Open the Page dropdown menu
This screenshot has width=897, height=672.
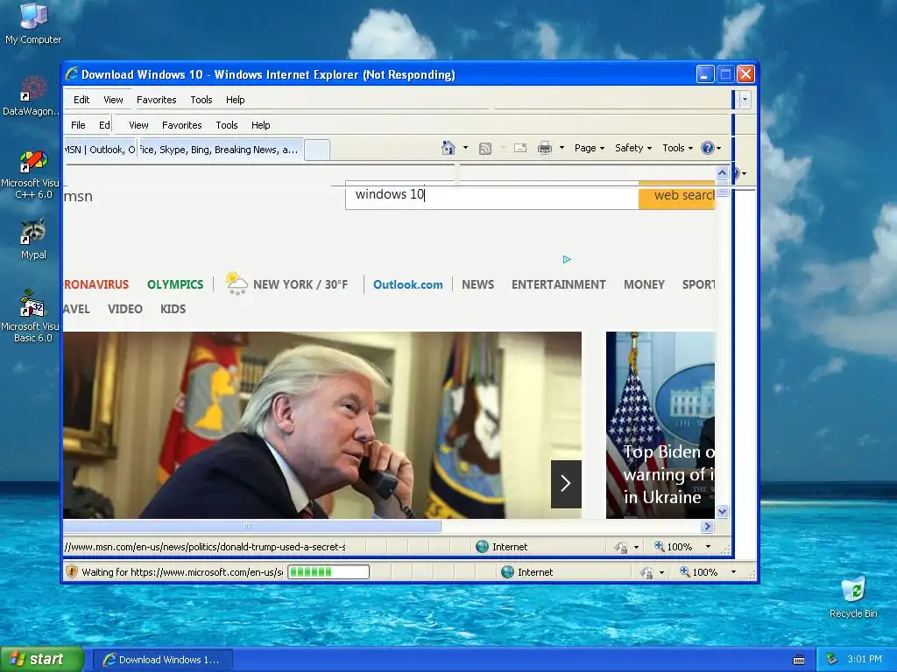(590, 148)
